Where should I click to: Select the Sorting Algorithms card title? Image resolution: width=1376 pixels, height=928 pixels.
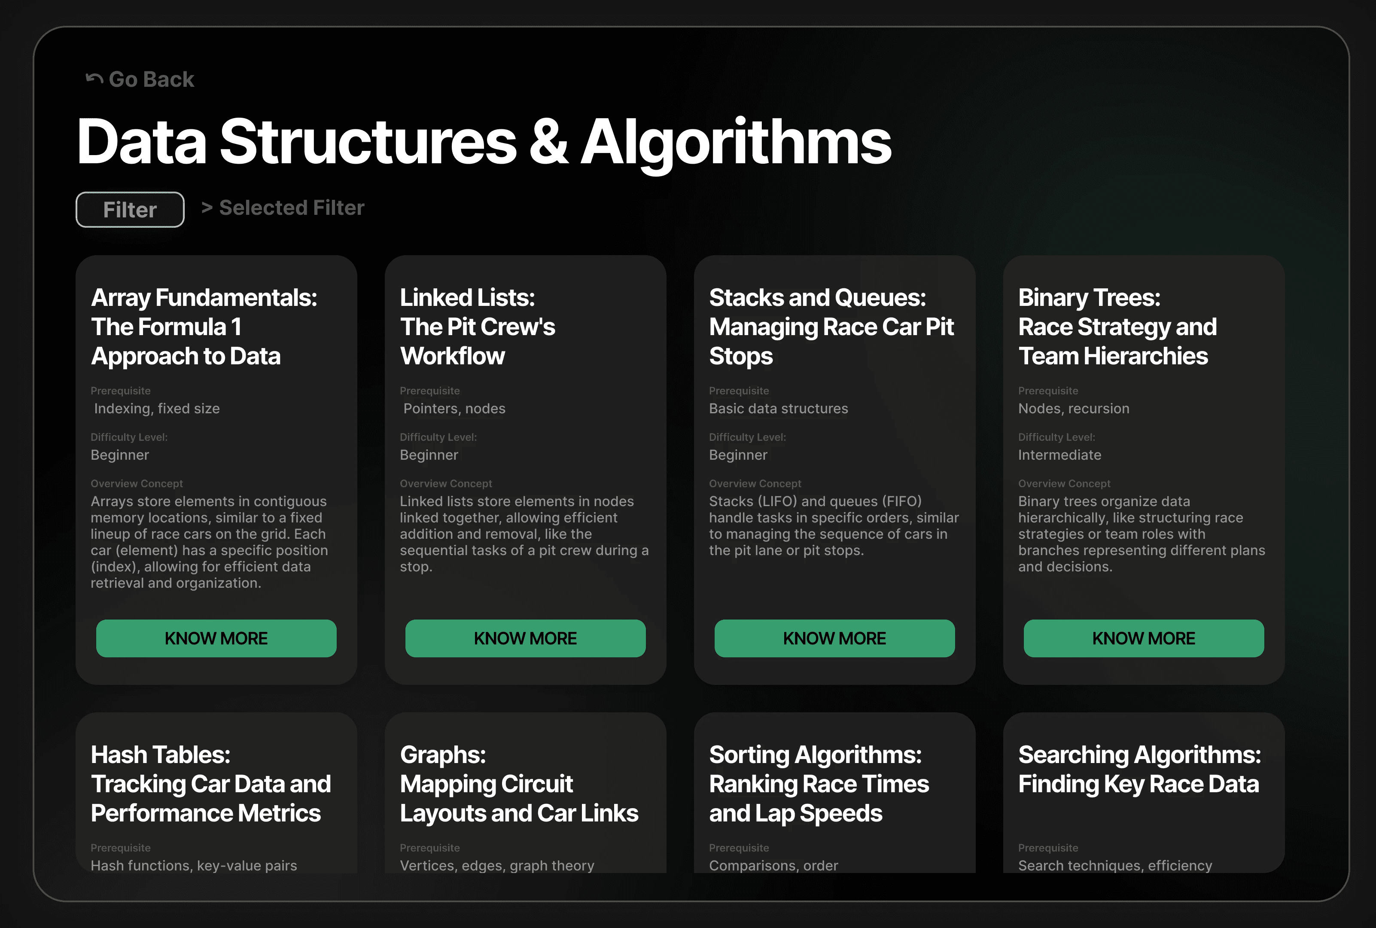pos(819,784)
